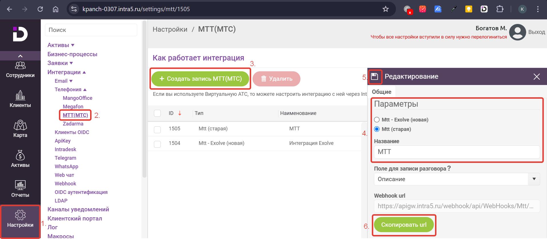Open Поле для записи разговора dropdown

[x=457, y=179]
